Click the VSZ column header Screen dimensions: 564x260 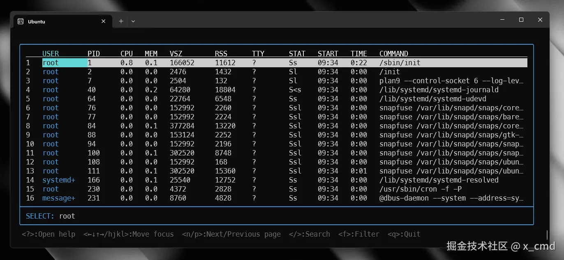pyautogui.click(x=176, y=54)
